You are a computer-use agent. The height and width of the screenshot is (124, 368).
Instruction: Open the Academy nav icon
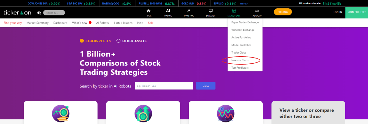257,11
